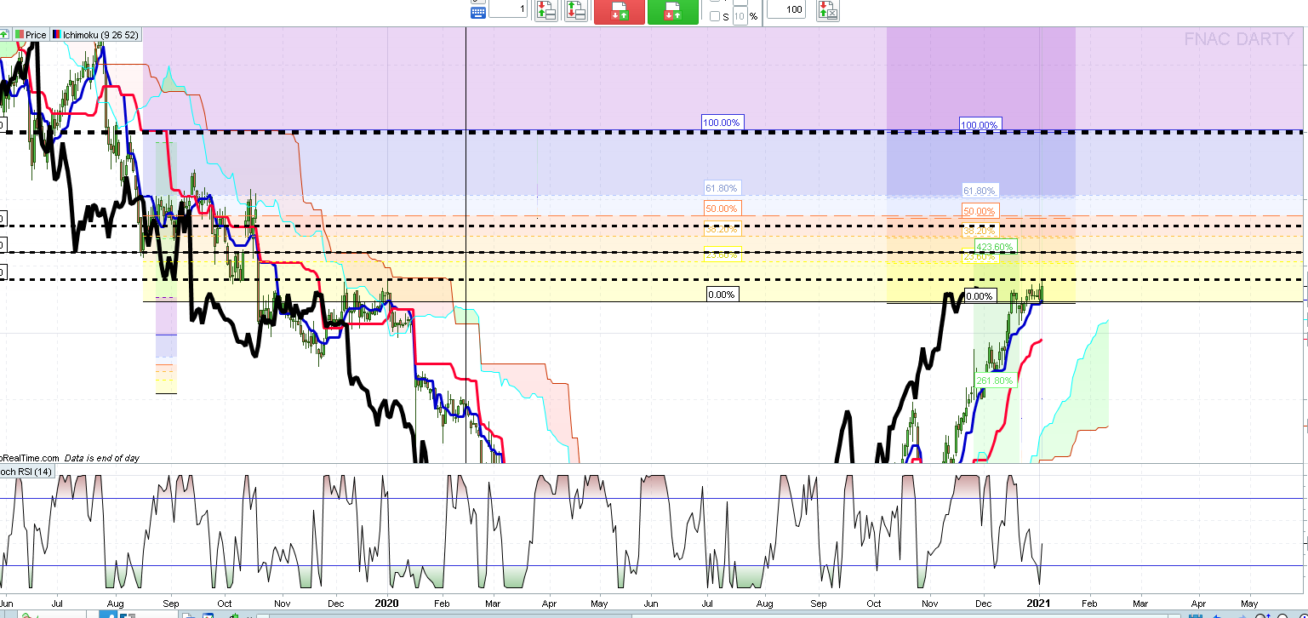Toggle the S percent checkbox
Screen dimensions: 1308x618
tap(716, 16)
